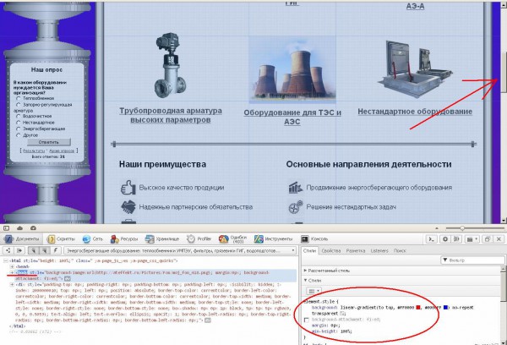Select the Запорно-регулирующая арматура poll option

pos(19,105)
